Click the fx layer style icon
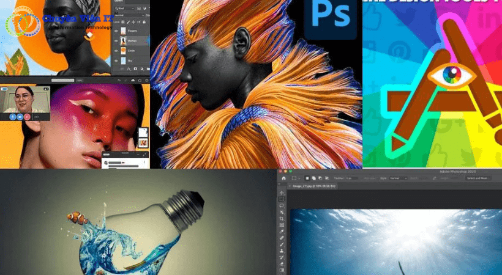This screenshot has height=275, width=502. (129, 68)
